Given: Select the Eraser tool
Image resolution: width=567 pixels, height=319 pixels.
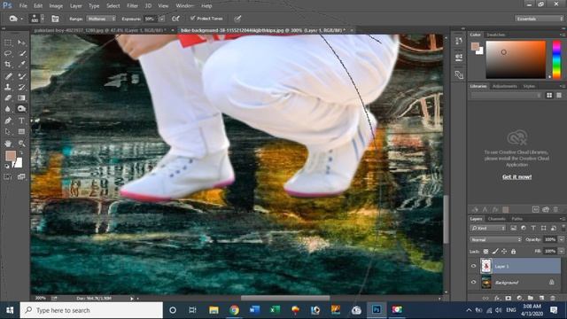Looking at the screenshot, I should point(8,97).
